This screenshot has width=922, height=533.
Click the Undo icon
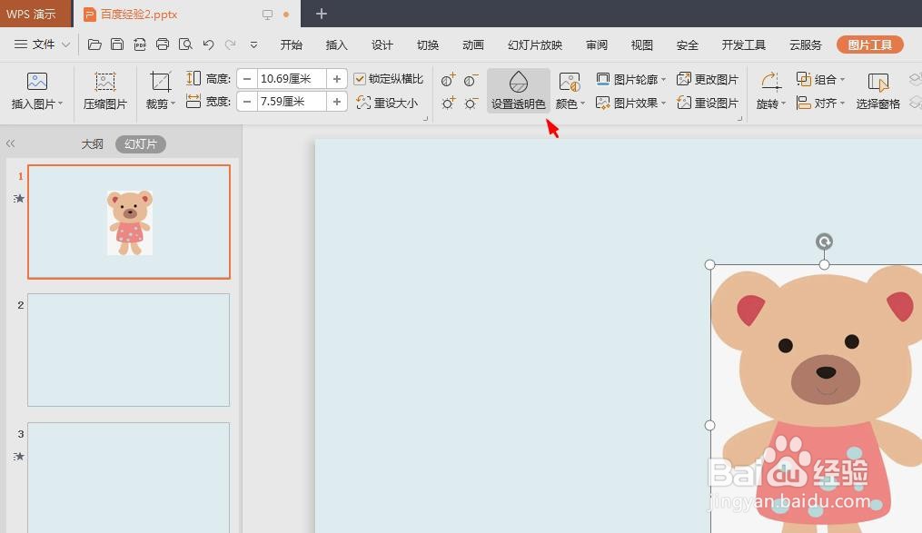[x=207, y=44]
